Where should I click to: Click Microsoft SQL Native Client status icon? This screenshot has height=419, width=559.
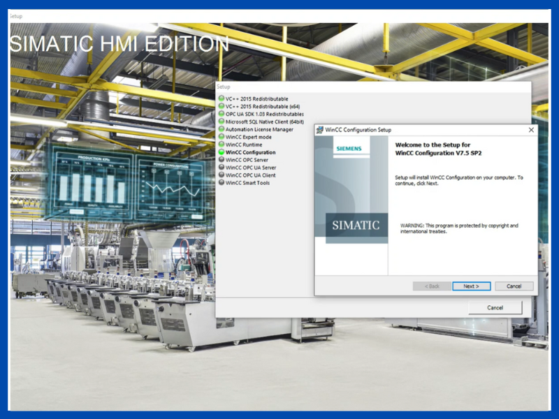point(222,122)
